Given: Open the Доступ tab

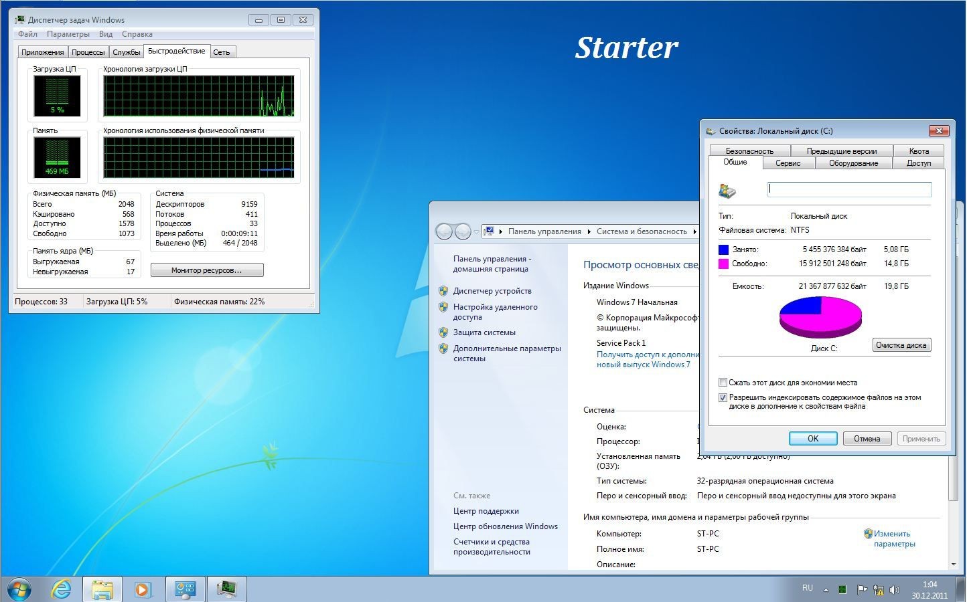Looking at the screenshot, I should coord(919,163).
